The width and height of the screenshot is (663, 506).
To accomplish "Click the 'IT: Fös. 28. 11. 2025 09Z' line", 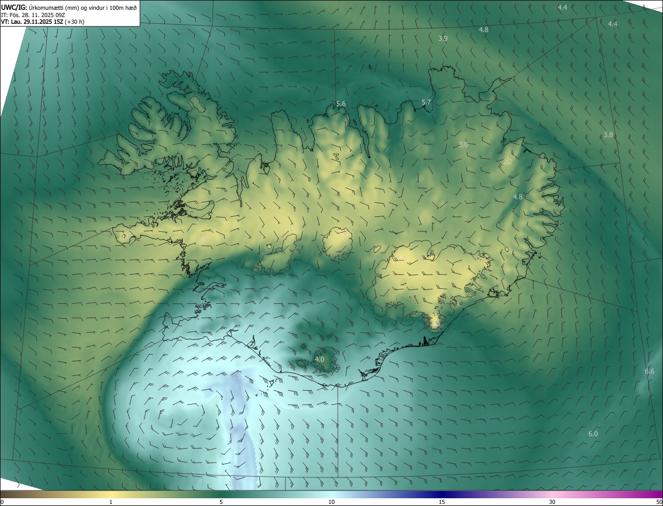I will (33, 14).
